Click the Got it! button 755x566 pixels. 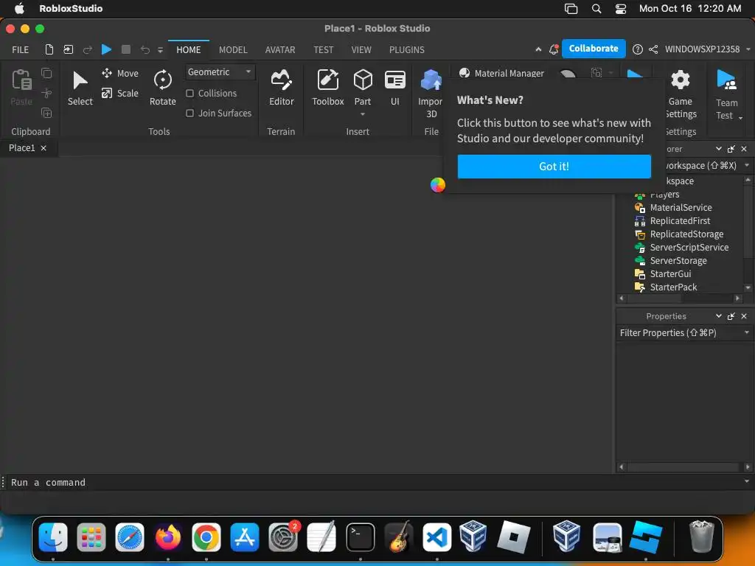coord(554,167)
